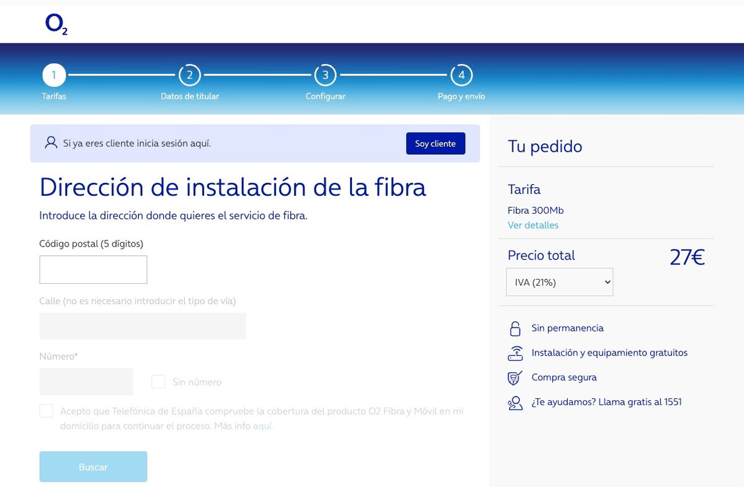Screen dimensions: 744x487
Task: Click 'Instalación y equipamiento gratuitos' text
Action: pyautogui.click(x=609, y=353)
